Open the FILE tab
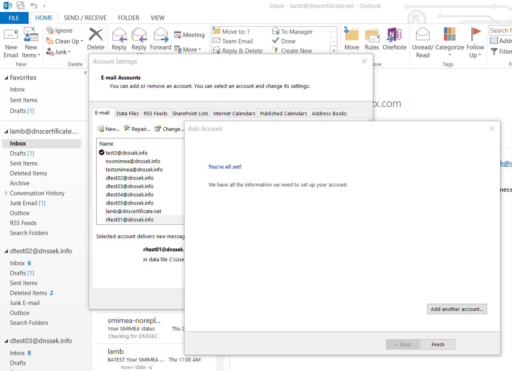 point(14,18)
